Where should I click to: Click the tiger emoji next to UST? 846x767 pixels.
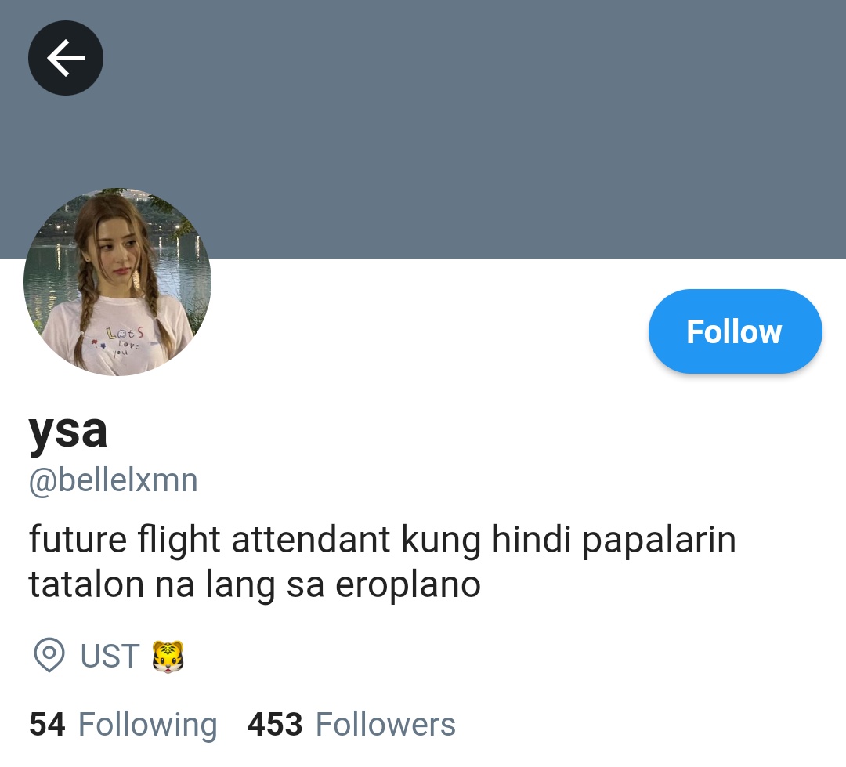coord(168,657)
